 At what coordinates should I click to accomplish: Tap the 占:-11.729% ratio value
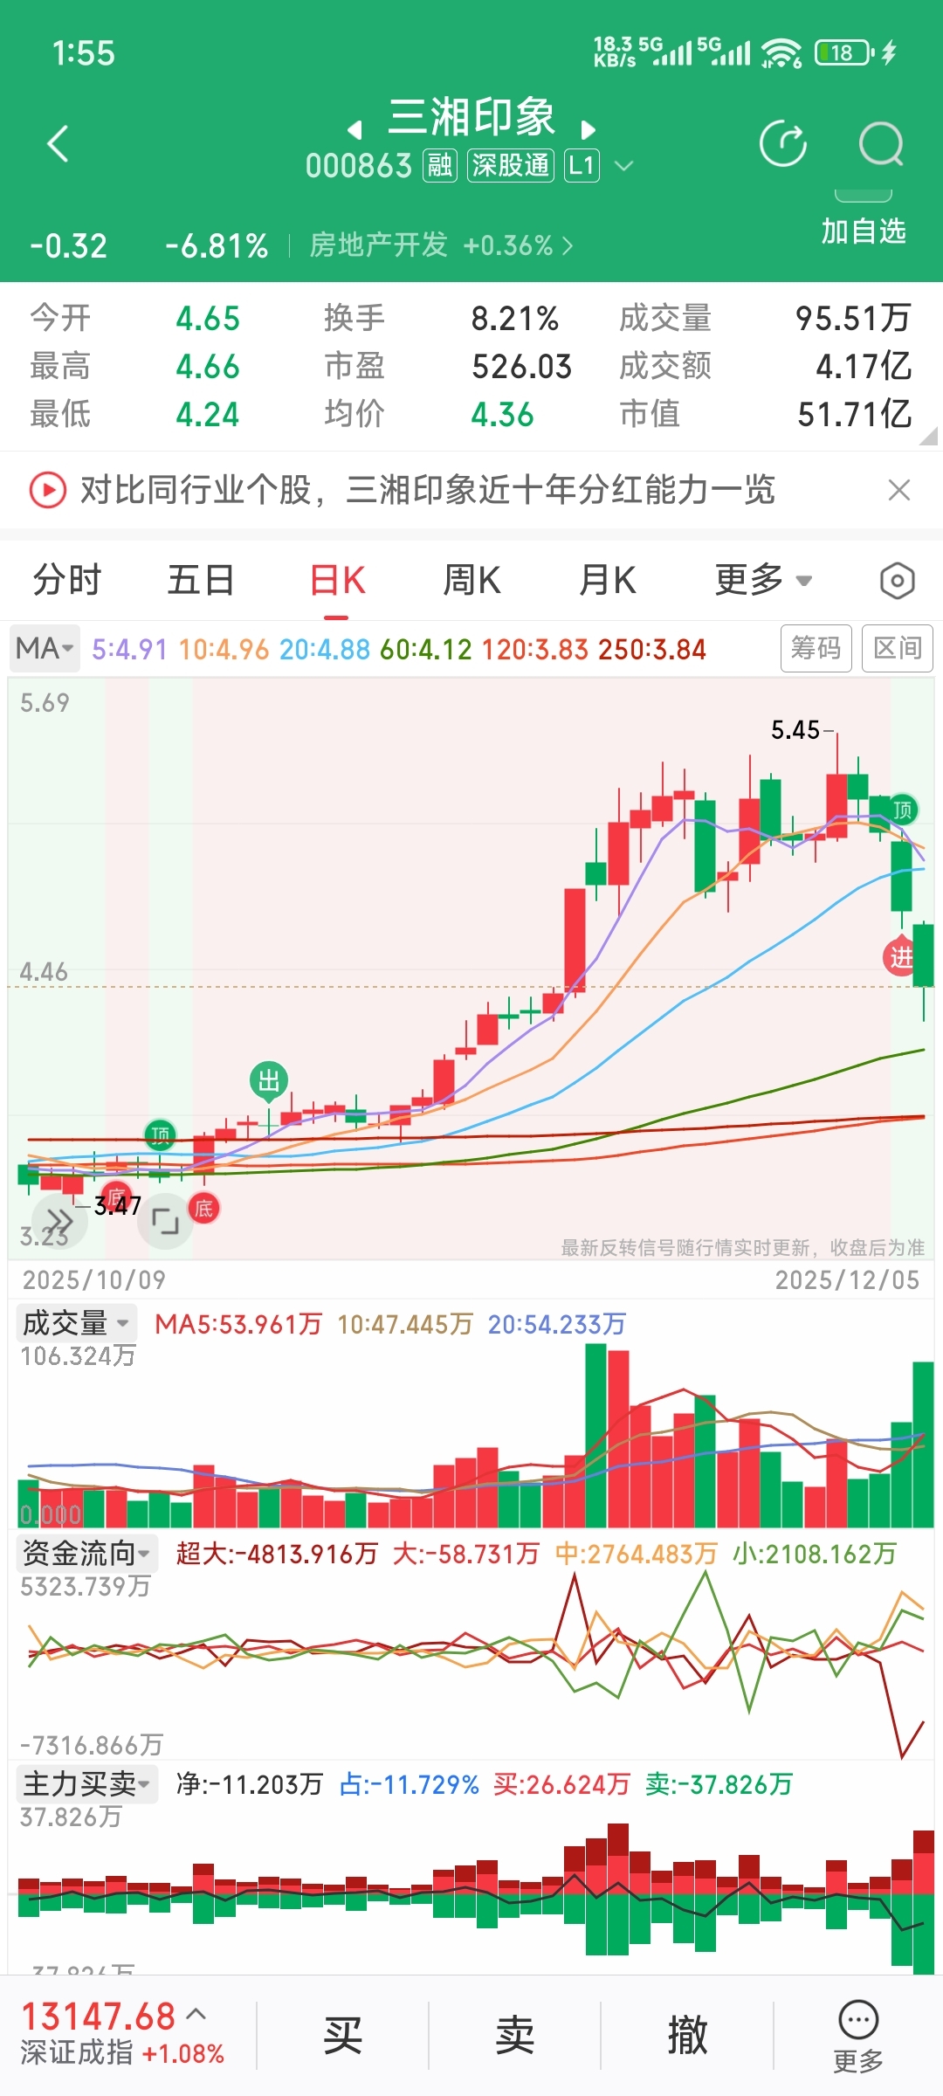click(409, 1784)
